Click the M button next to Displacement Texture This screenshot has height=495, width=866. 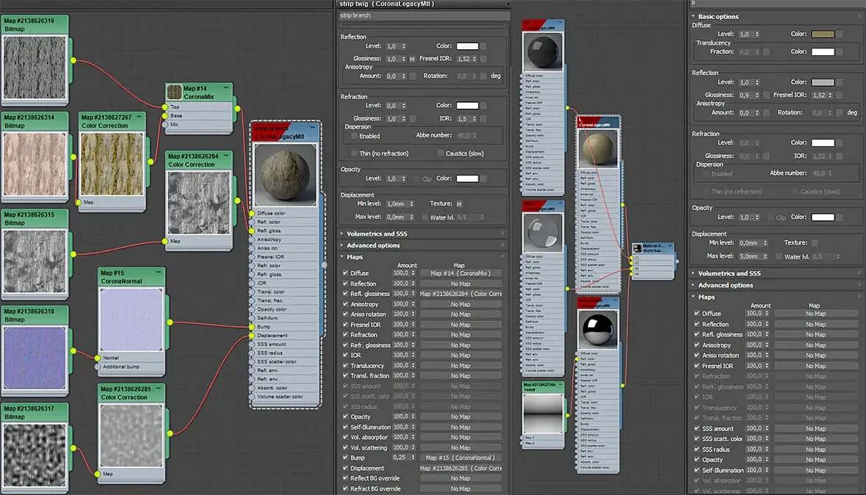coord(459,204)
